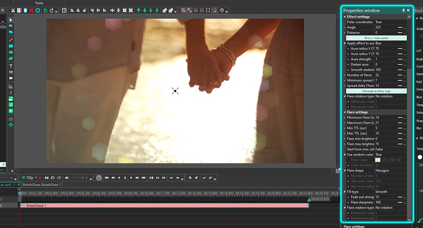Click the Cut scissors icon
423x228 pixels.
point(13,10)
